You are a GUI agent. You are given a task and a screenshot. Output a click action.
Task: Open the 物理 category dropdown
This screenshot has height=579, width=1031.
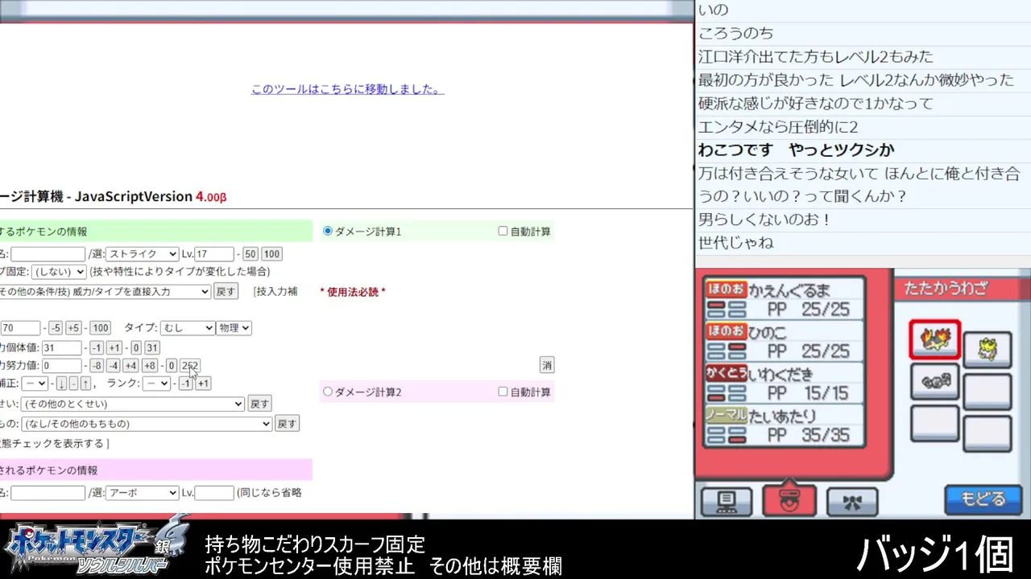(234, 328)
